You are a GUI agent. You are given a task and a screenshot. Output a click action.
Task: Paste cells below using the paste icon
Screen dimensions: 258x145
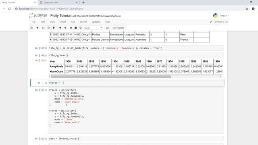click(x=54, y=28)
